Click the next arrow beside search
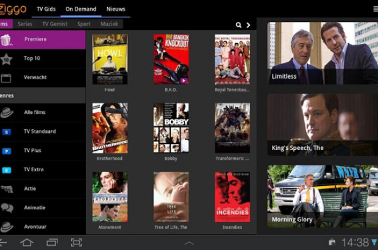Screen dimensions: 378x250 click(248, 25)
